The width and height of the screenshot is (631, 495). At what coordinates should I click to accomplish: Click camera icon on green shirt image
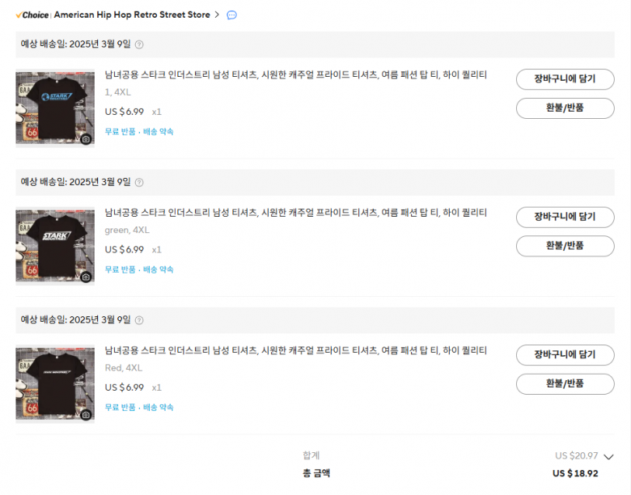coord(86,277)
